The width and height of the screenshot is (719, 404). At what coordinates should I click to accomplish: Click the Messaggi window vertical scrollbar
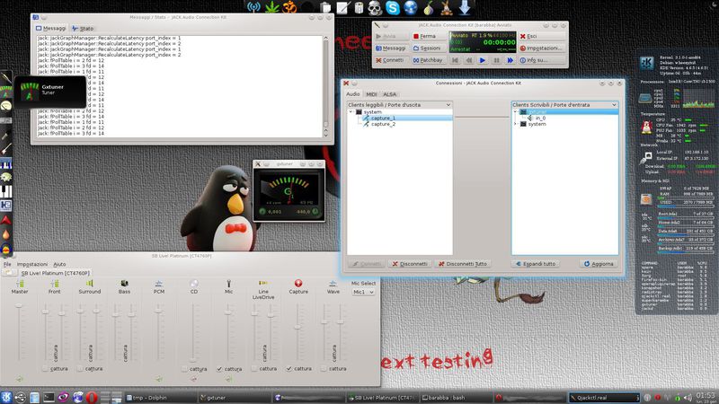point(325,86)
